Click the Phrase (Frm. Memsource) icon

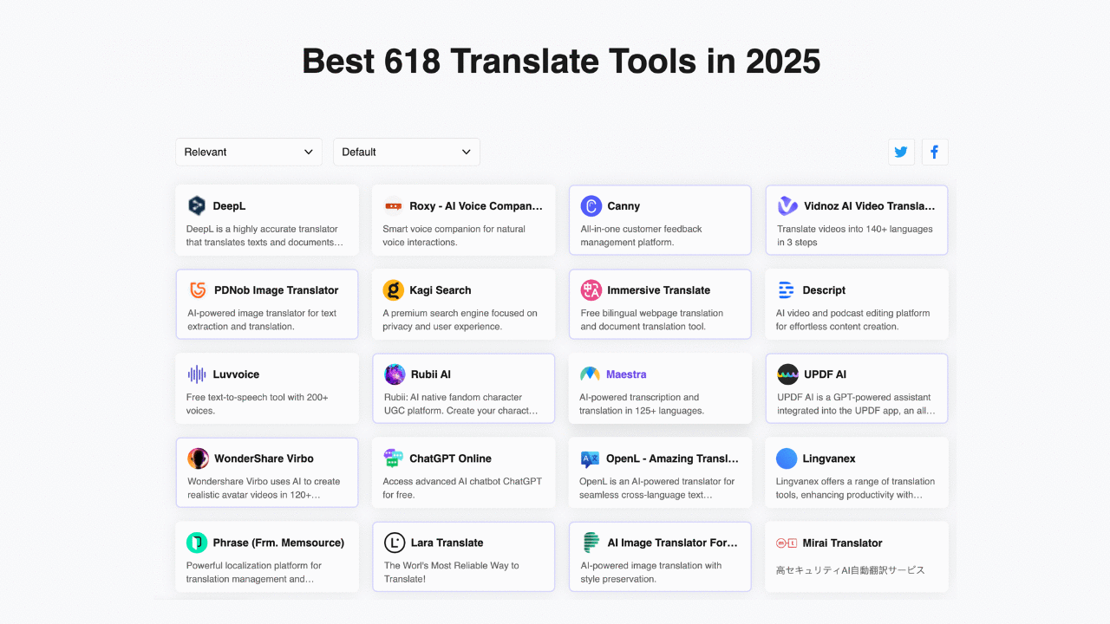[197, 543]
